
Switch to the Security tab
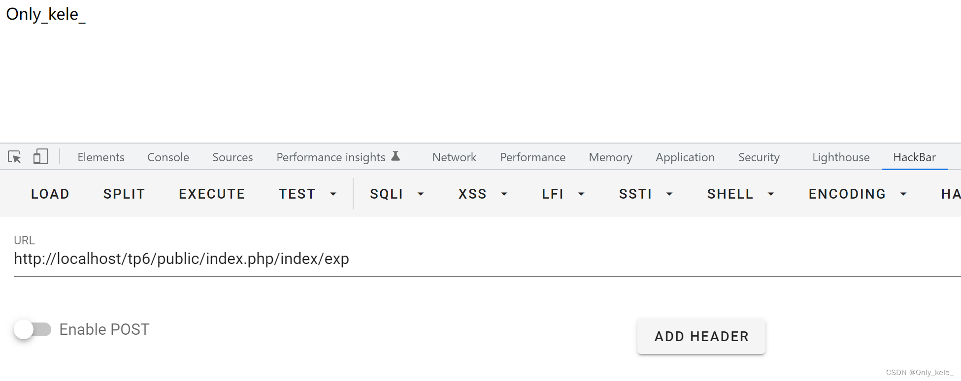coord(758,157)
